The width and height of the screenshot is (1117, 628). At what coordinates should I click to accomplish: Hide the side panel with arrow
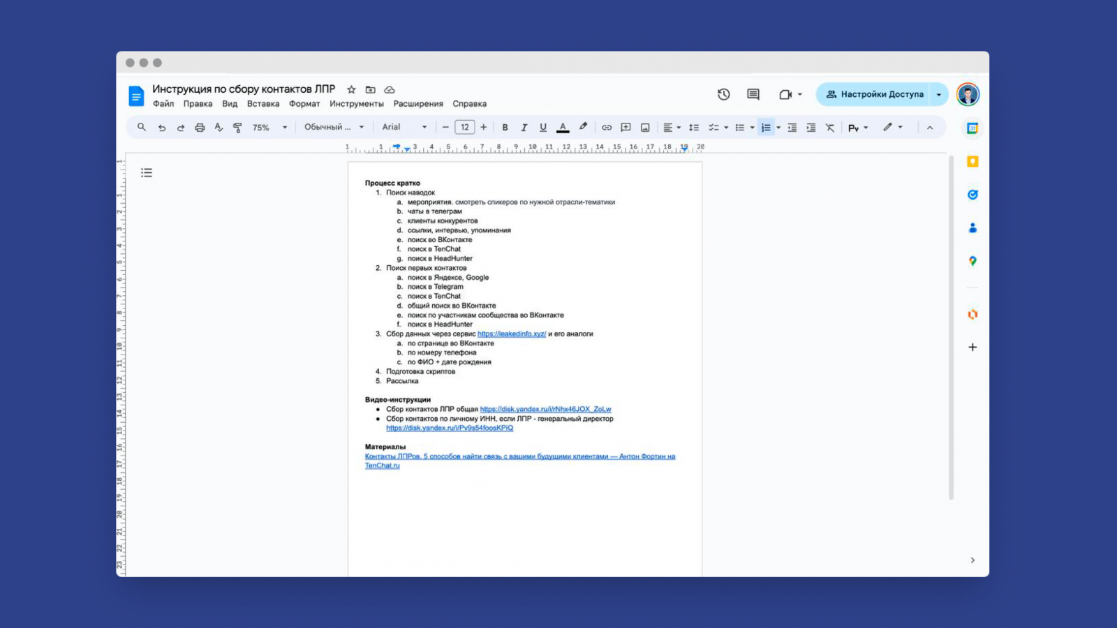coord(972,560)
